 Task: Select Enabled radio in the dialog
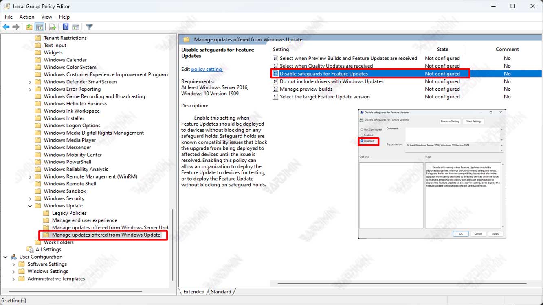(x=361, y=135)
